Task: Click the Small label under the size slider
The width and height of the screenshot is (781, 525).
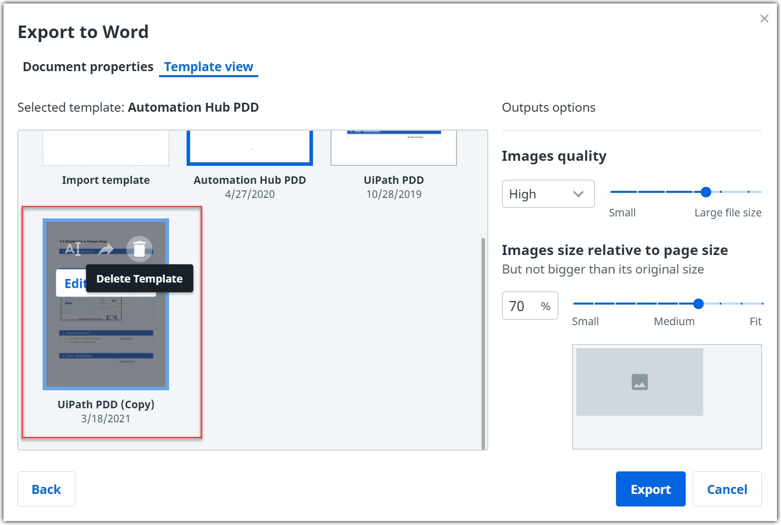Action: pos(585,321)
